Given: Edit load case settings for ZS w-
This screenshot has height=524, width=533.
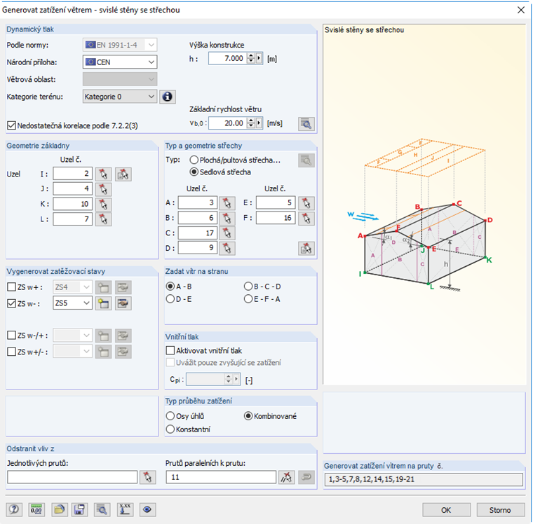Looking at the screenshot, I should point(123,303).
